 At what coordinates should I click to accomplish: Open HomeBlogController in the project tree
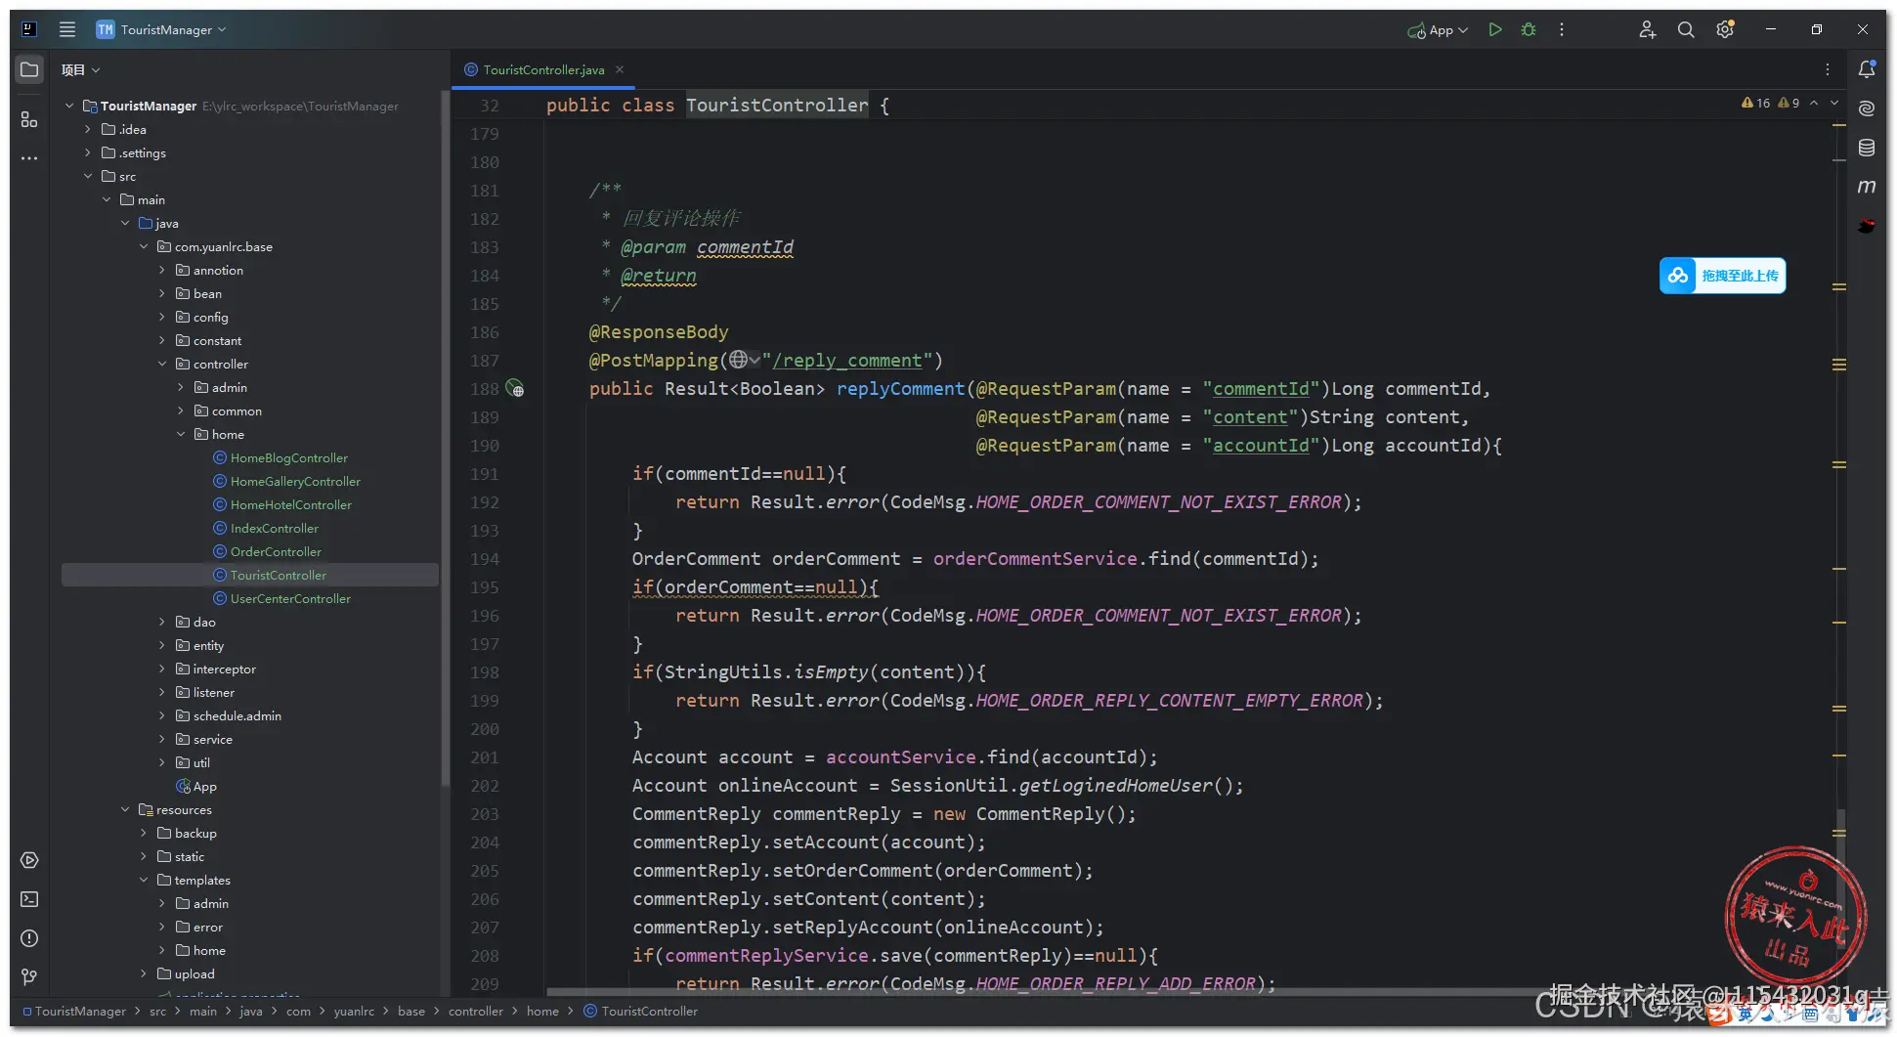[x=289, y=457]
